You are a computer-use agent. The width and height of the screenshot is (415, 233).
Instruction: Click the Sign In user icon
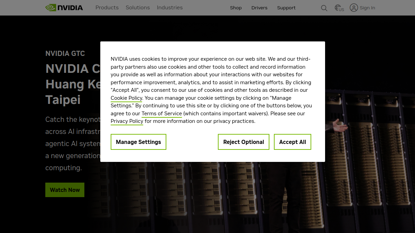[354, 8]
